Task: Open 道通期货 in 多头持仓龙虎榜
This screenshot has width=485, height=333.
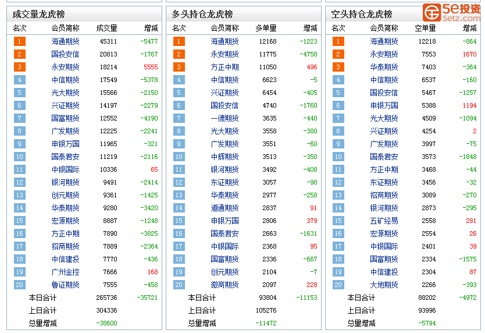Action: point(224,208)
